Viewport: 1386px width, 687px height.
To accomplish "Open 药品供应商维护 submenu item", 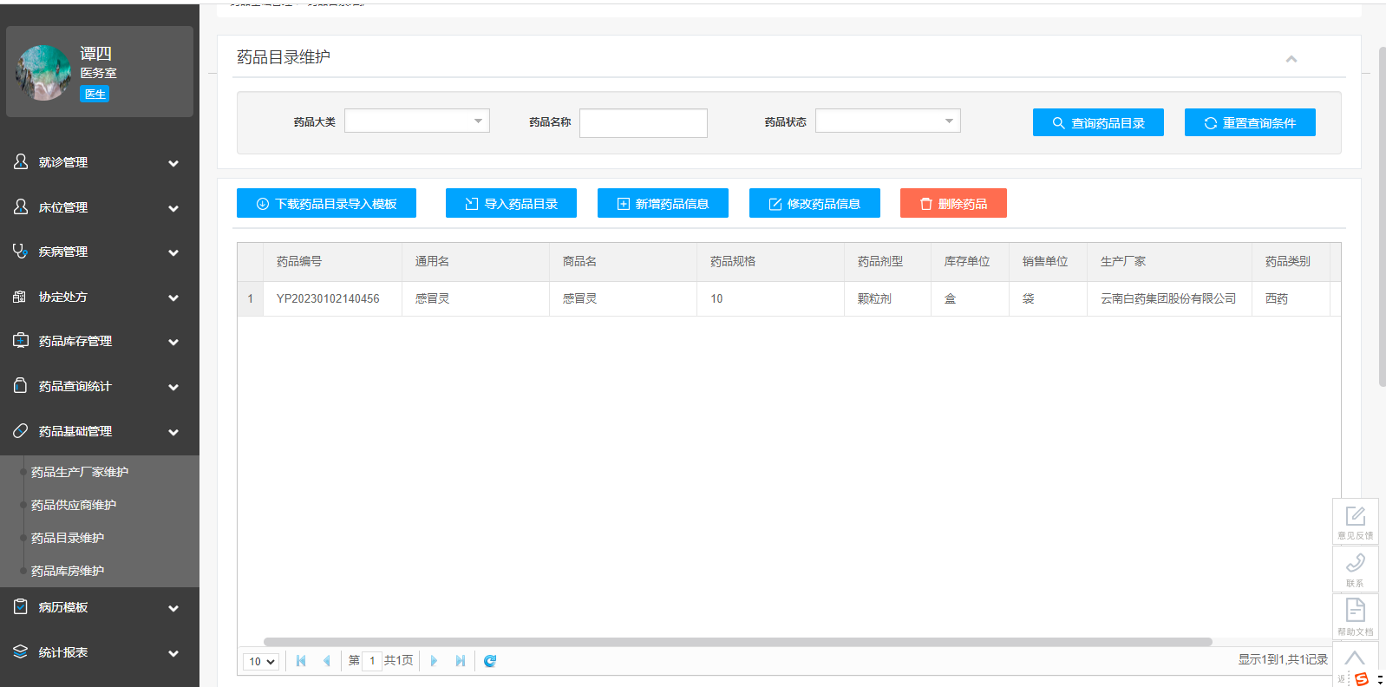I will pos(74,505).
